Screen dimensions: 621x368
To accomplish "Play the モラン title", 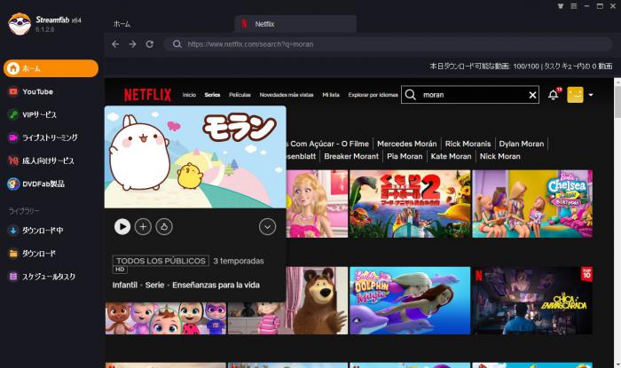I will tap(122, 227).
